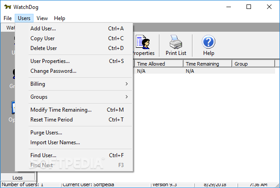
Task: Choose Find User... menu entry
Action: click(74, 155)
